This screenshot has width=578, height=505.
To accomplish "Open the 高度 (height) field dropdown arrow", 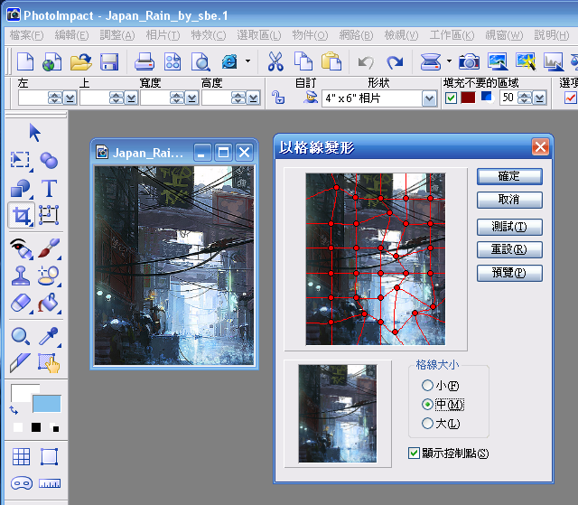I will [x=253, y=98].
